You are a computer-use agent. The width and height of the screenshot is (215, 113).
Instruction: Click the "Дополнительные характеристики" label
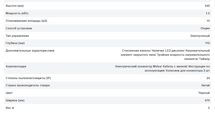pyautogui.click(x=30, y=51)
